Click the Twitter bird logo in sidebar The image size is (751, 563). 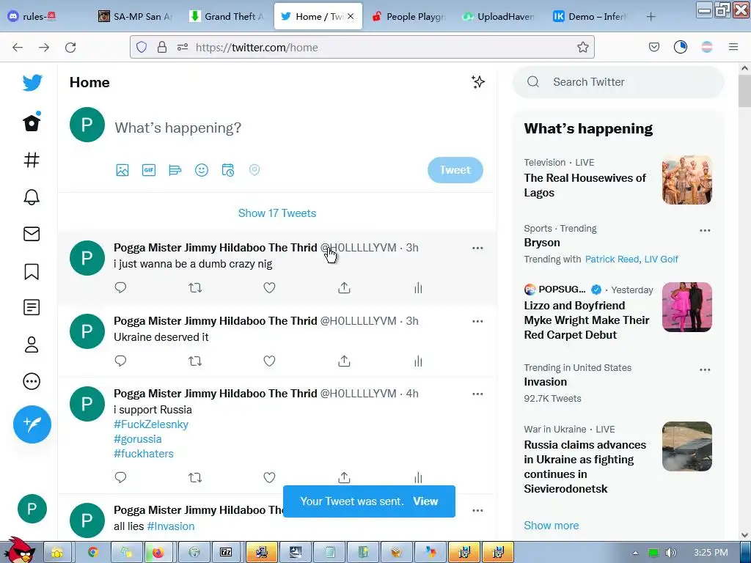pyautogui.click(x=32, y=83)
